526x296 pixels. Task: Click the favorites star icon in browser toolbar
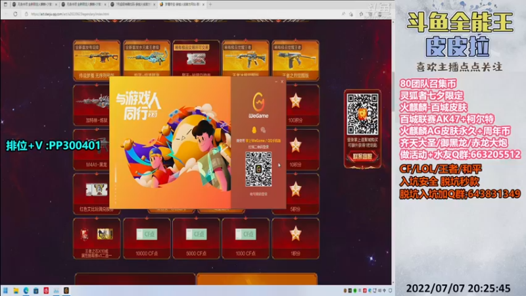click(x=361, y=14)
